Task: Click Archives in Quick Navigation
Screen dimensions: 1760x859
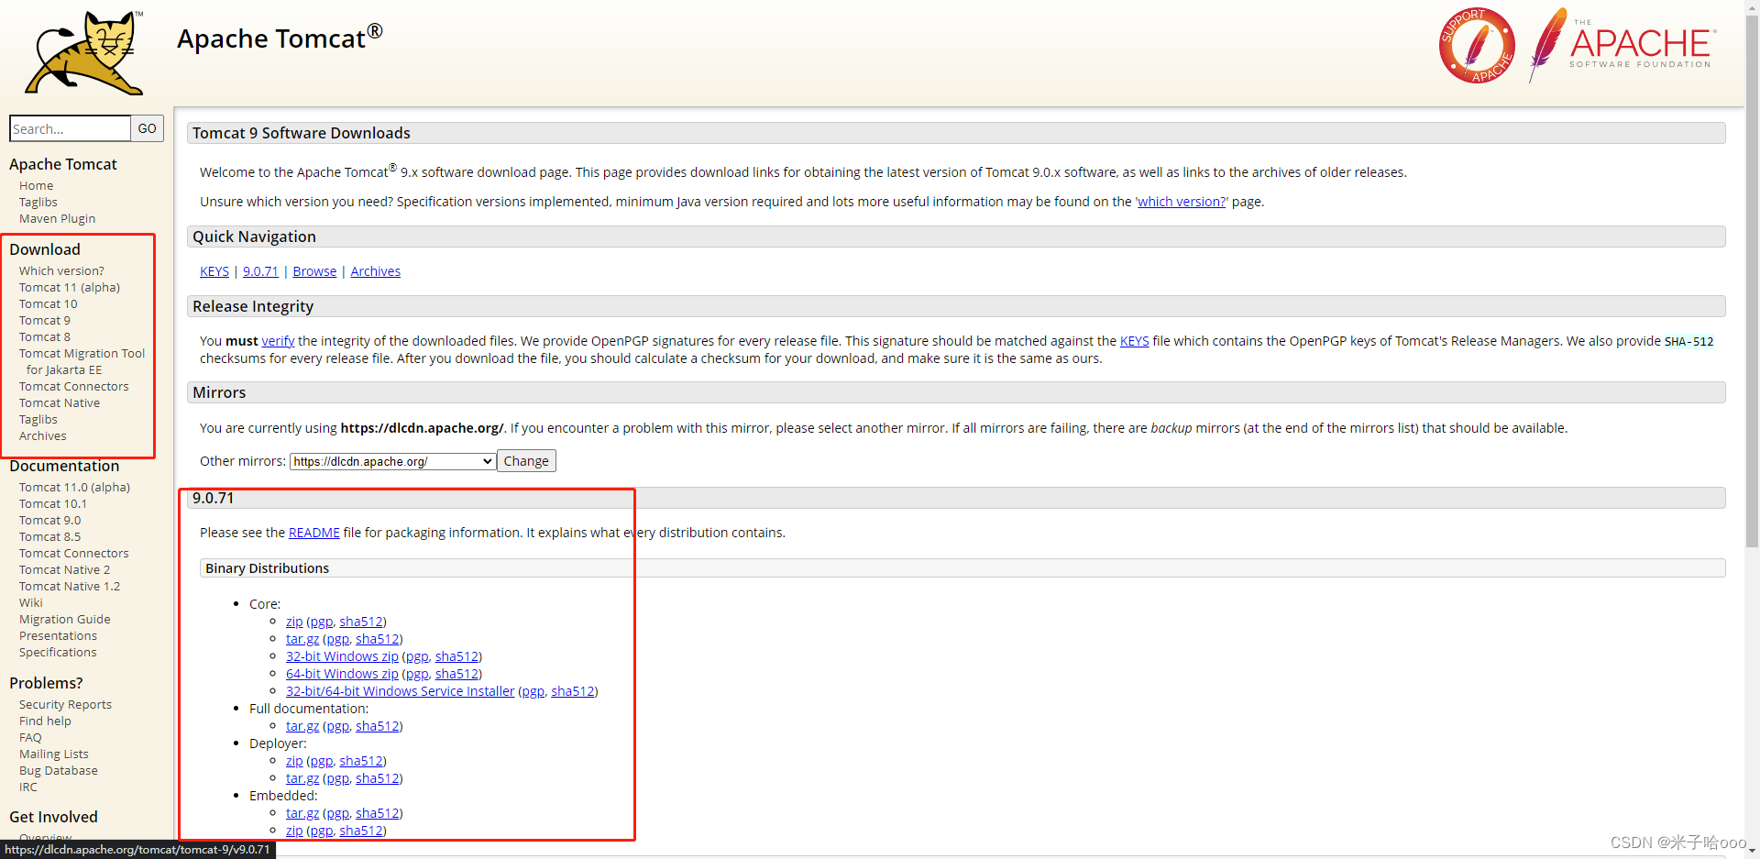Action: click(x=376, y=271)
